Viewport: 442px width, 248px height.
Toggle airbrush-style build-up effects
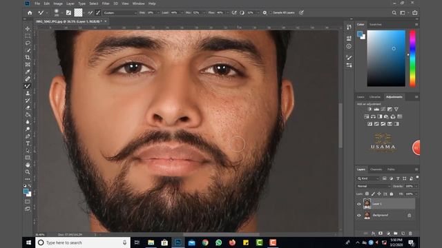coord(234,12)
